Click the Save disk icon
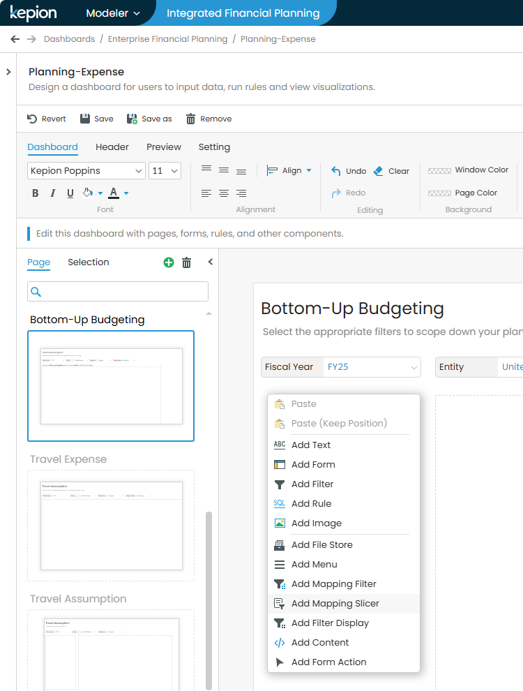The width and height of the screenshot is (523, 691). coord(85,119)
